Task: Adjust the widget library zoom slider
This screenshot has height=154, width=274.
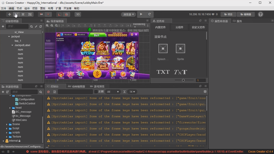Action: pyautogui.click(x=183, y=80)
